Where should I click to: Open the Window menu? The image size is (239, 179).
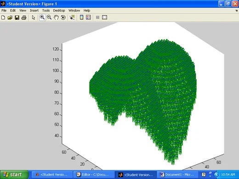click(74, 11)
